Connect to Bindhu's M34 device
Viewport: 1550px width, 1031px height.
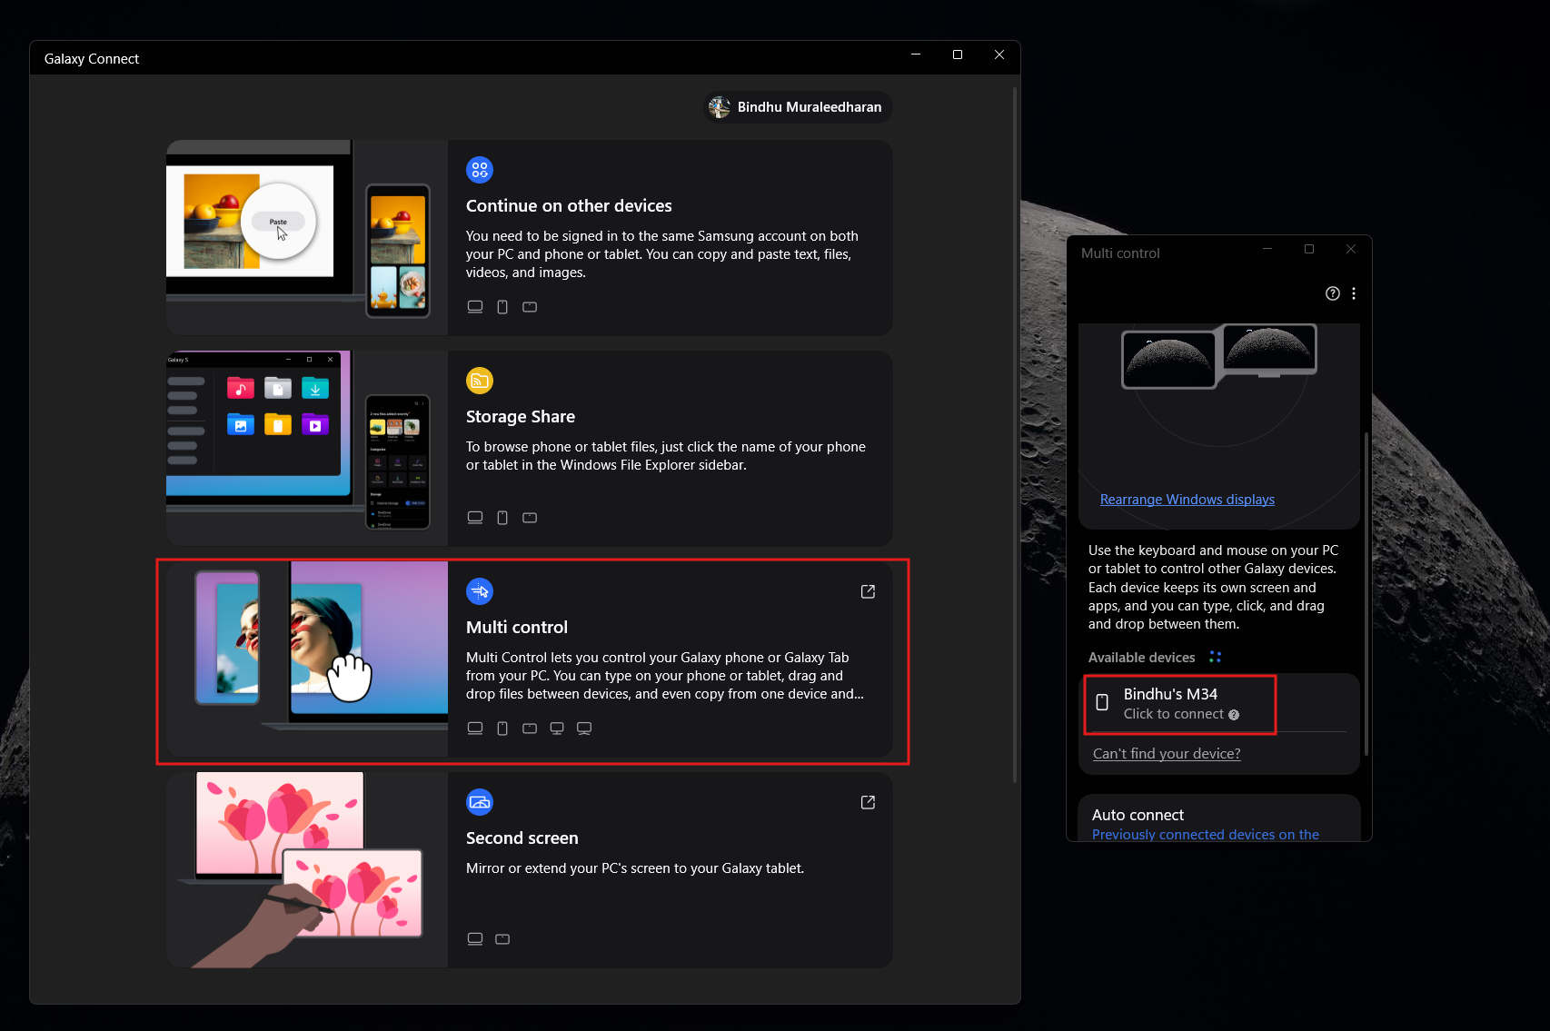[x=1178, y=704]
